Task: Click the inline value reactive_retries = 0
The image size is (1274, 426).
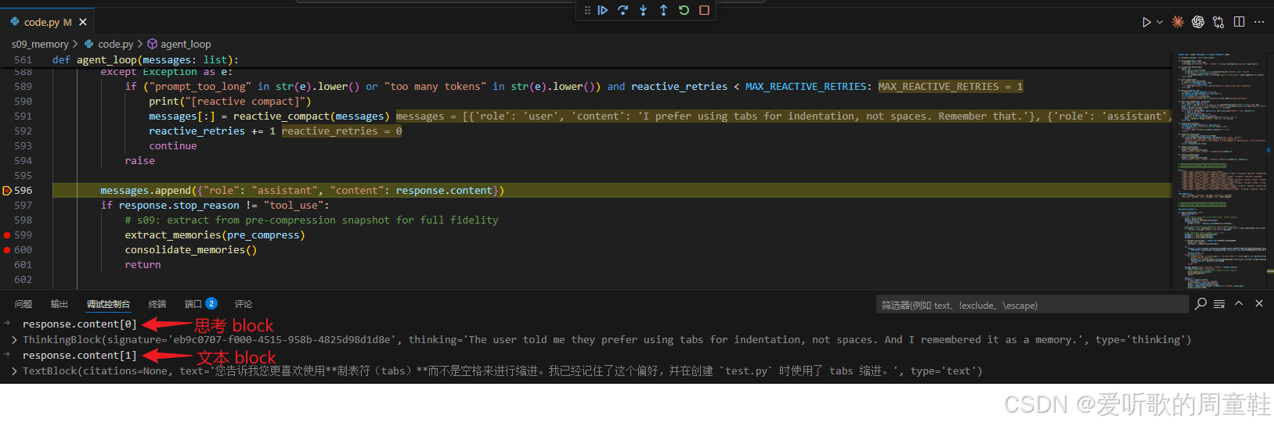Action: click(341, 131)
